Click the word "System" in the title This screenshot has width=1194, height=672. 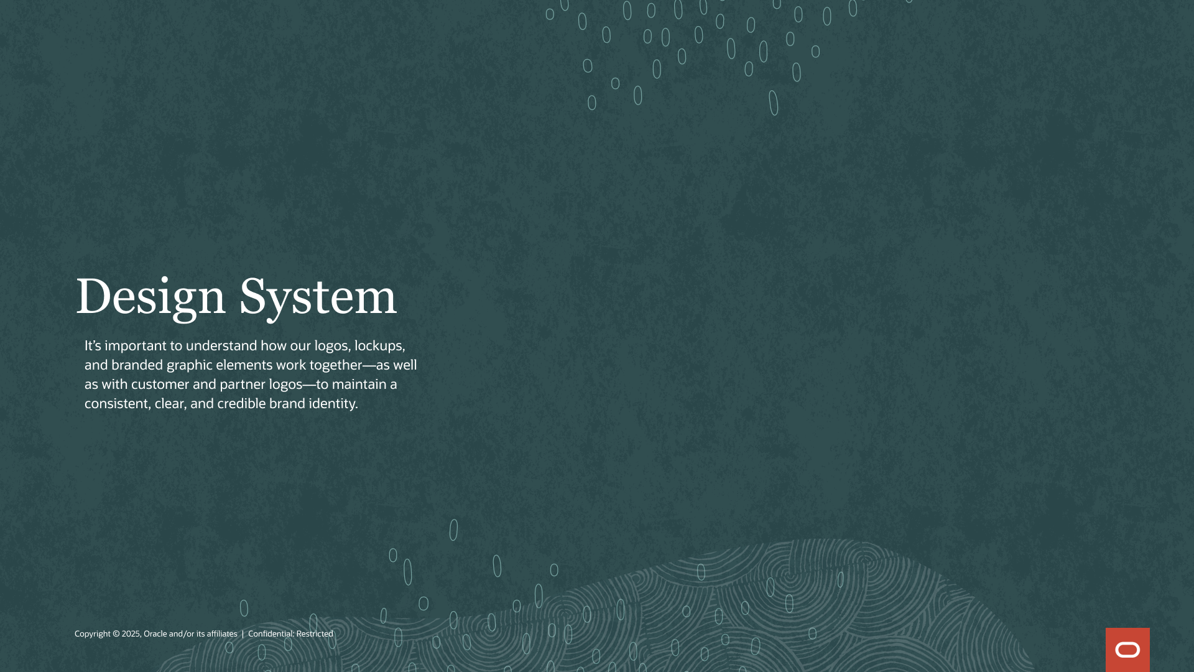pos(317,296)
